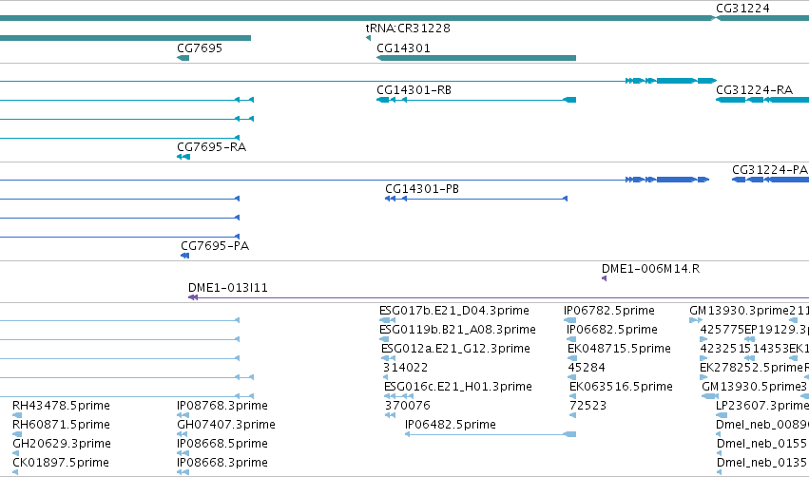This screenshot has height=477, width=809.
Task: Click the CG31224-RA transcript label
Action: coord(754,90)
